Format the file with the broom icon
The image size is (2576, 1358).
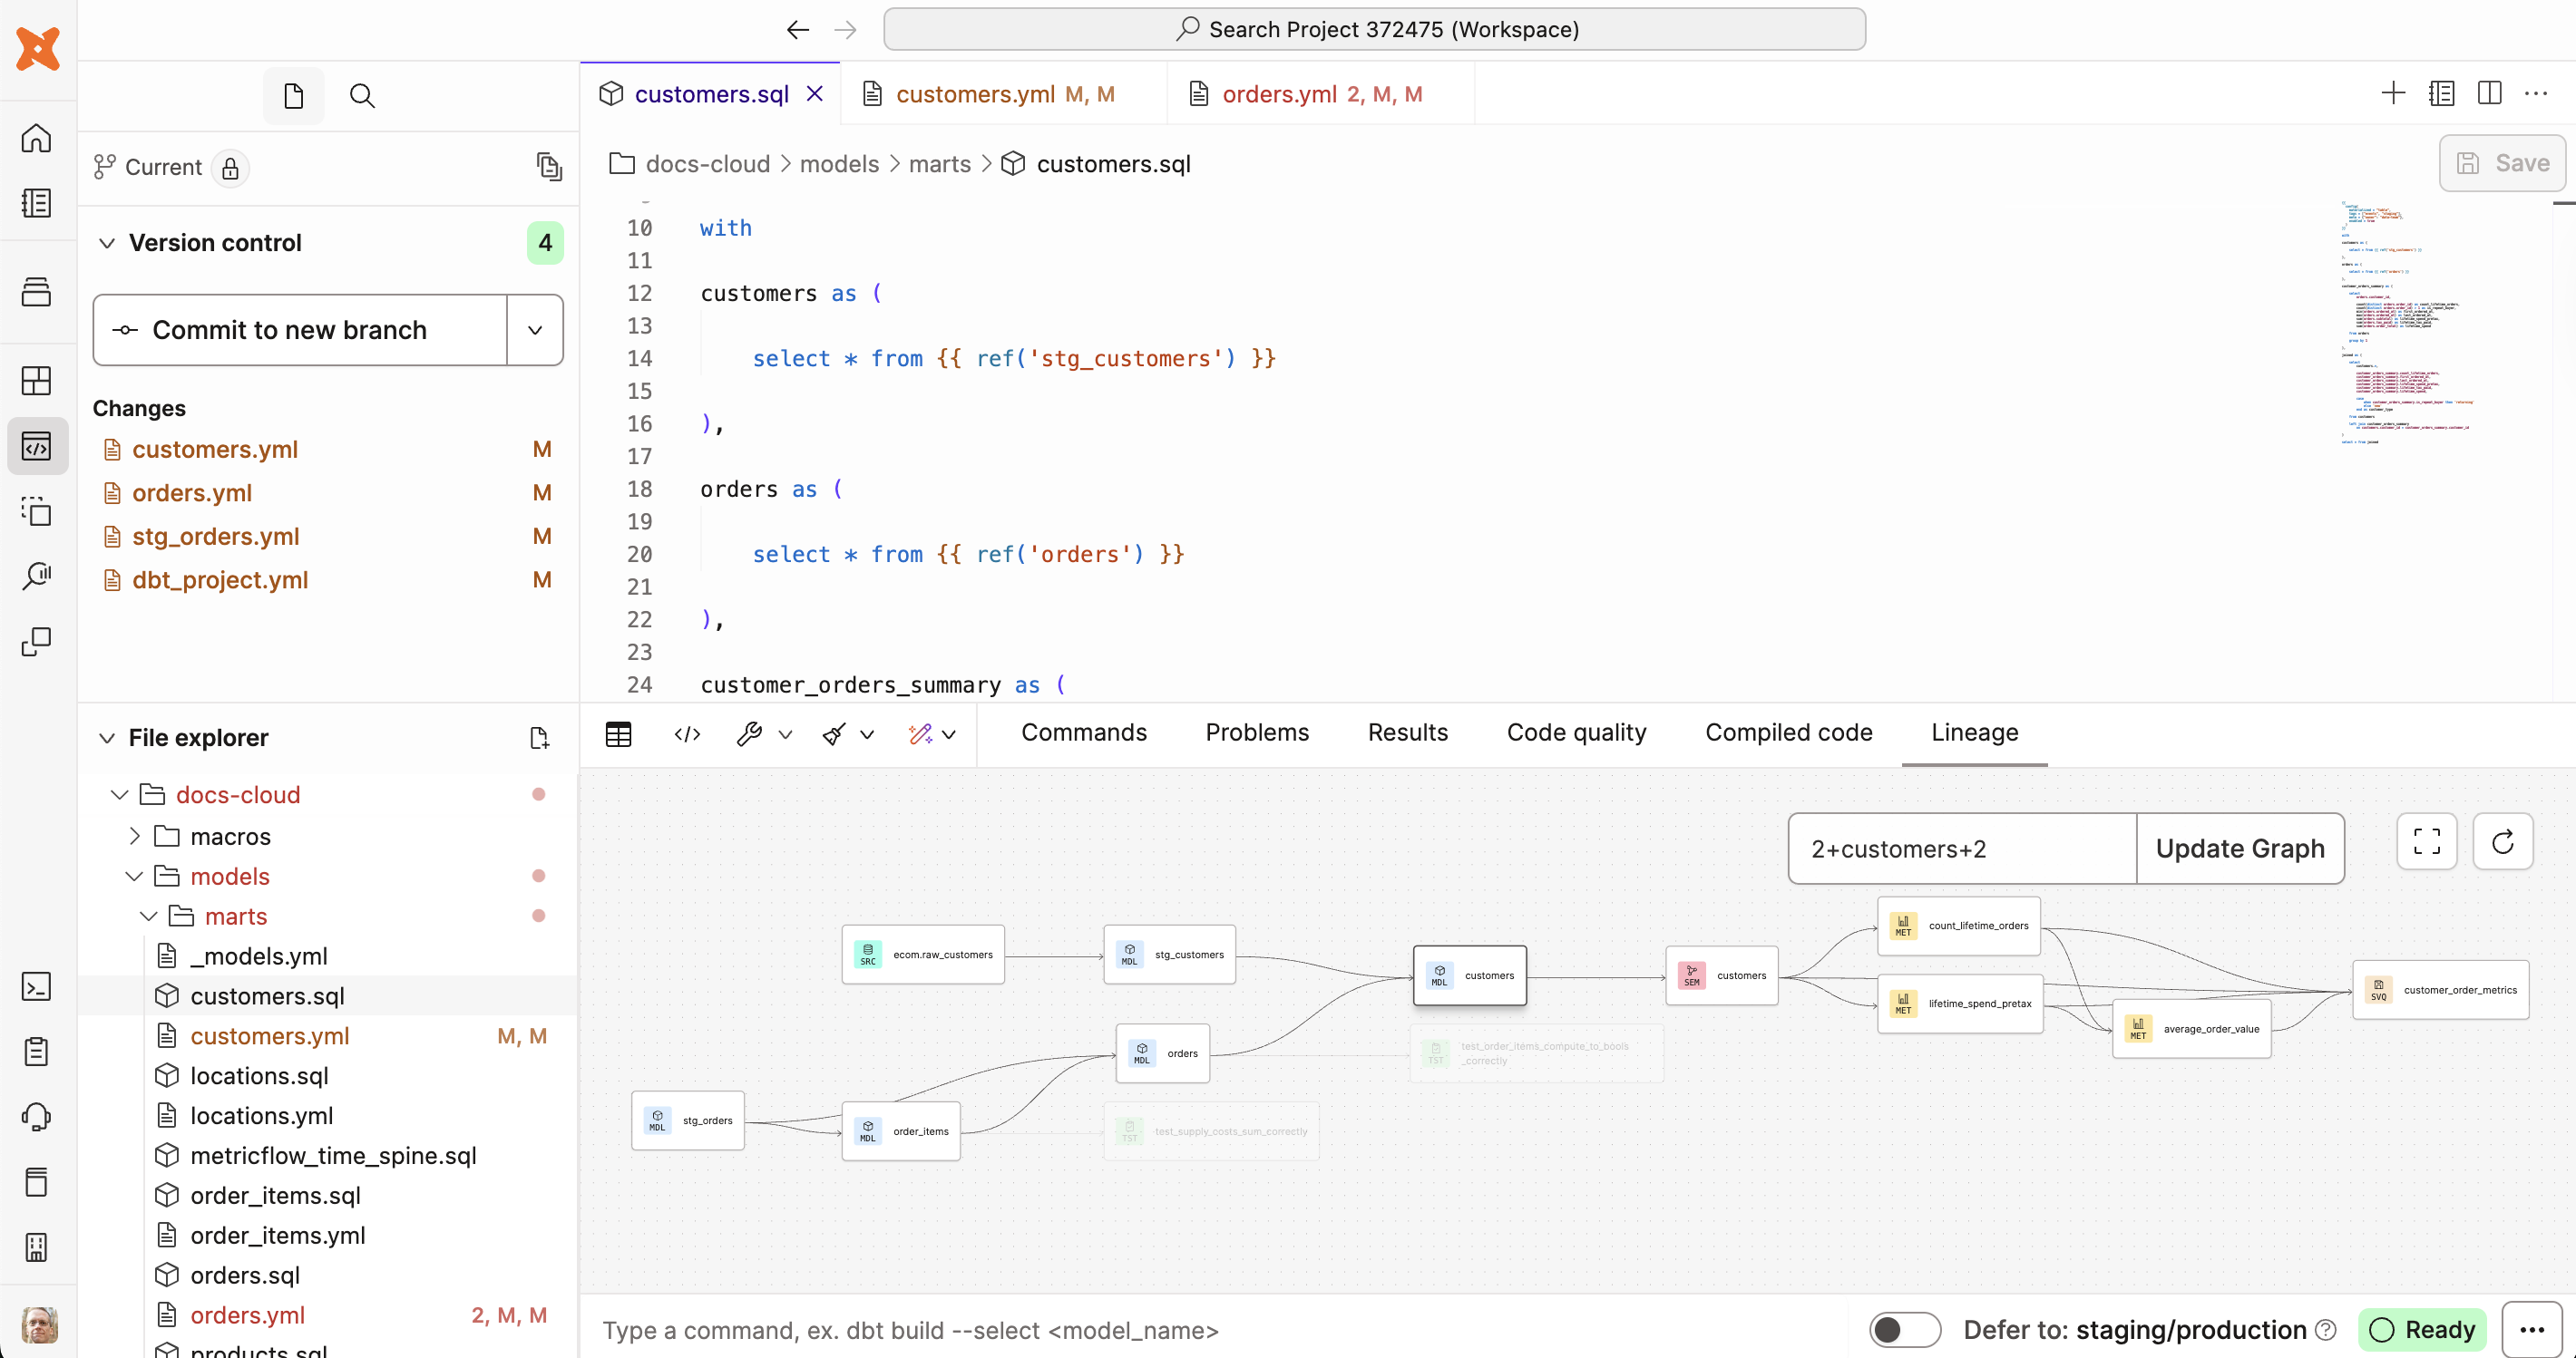(x=833, y=734)
